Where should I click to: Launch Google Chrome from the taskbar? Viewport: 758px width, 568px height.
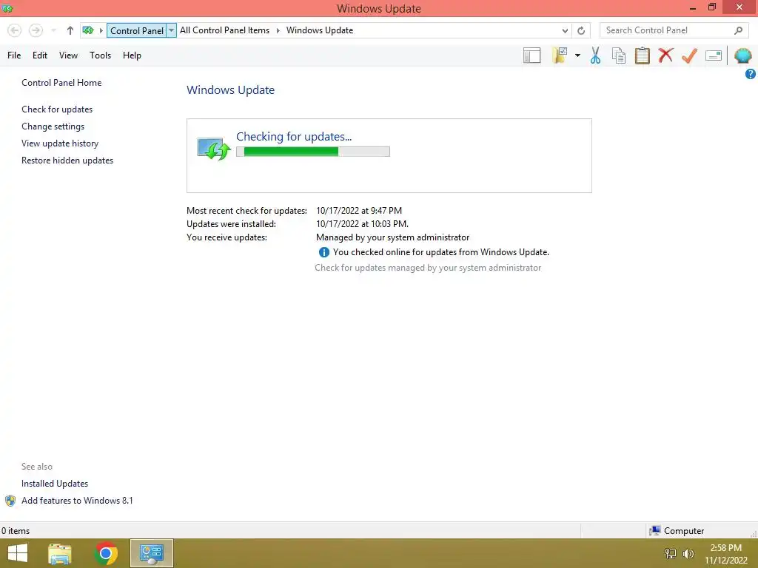click(106, 553)
